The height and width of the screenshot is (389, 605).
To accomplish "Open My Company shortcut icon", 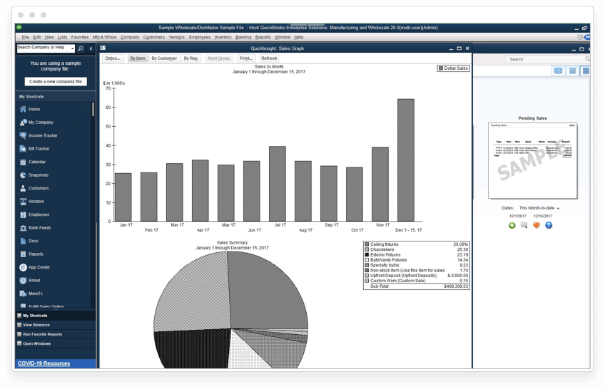I will pos(23,122).
